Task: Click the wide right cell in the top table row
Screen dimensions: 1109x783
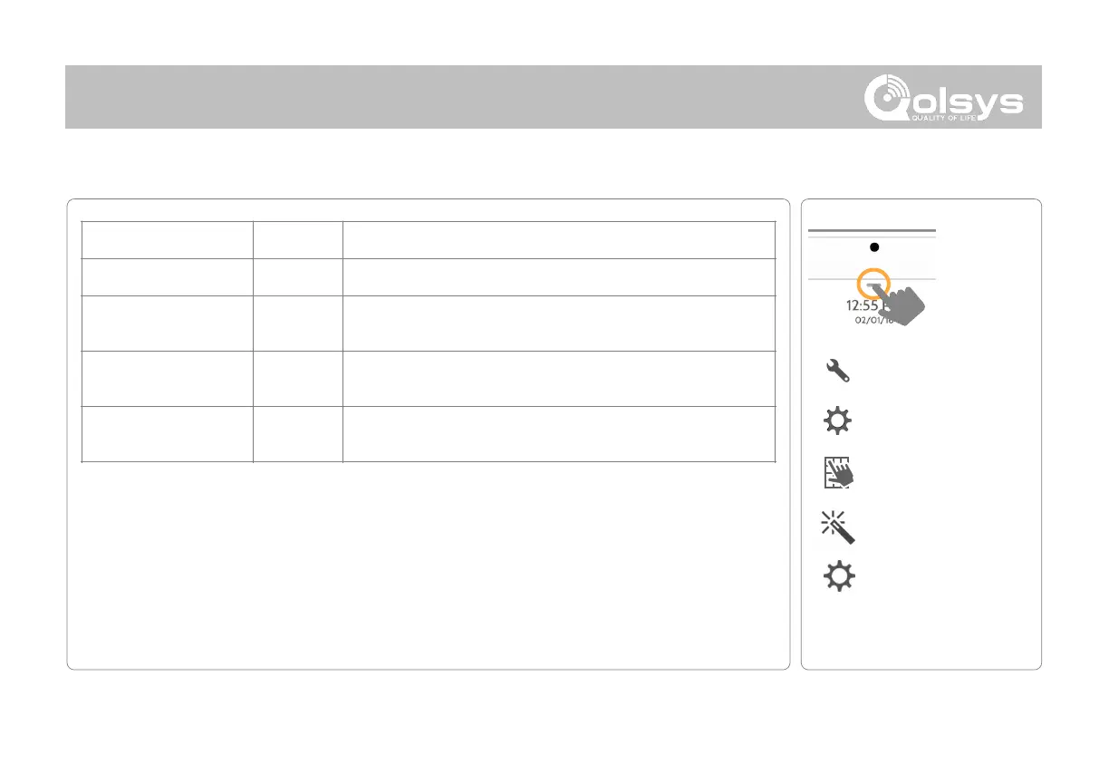Action: click(x=558, y=239)
